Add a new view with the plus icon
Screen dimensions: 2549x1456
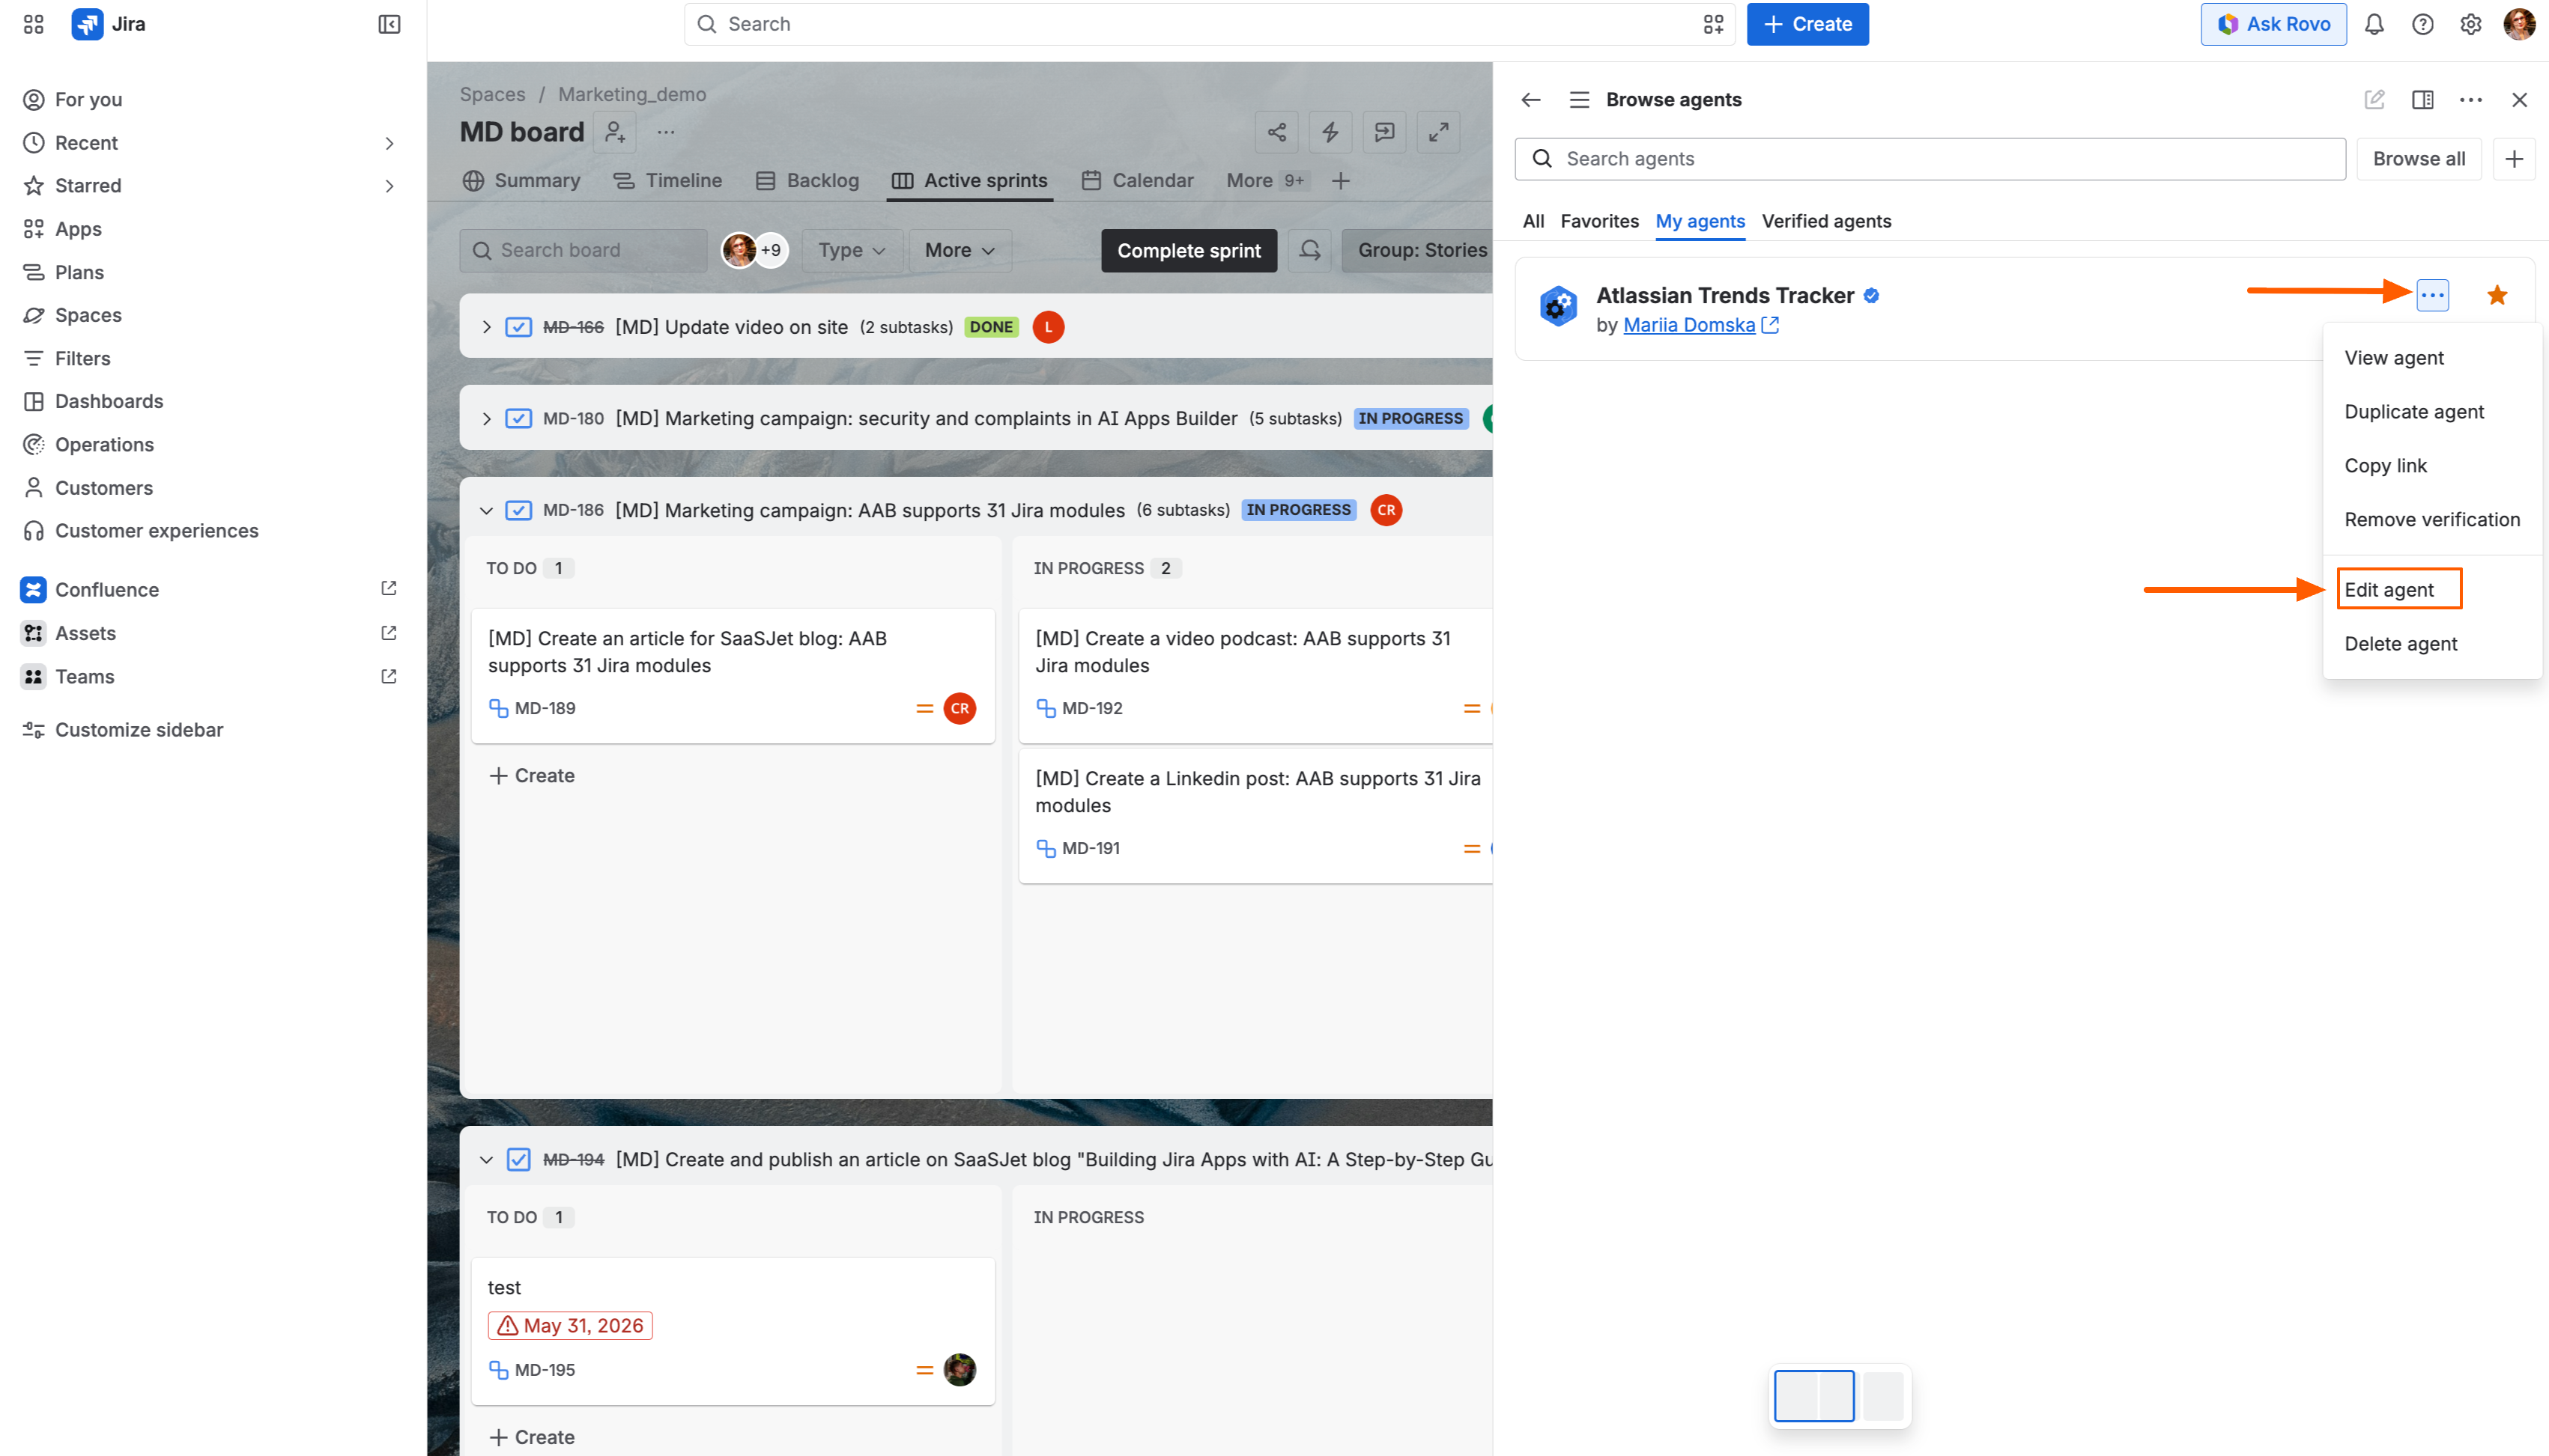pyautogui.click(x=1342, y=181)
